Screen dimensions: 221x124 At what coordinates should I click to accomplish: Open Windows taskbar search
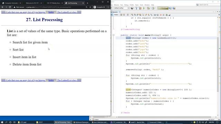pos(6,122)
